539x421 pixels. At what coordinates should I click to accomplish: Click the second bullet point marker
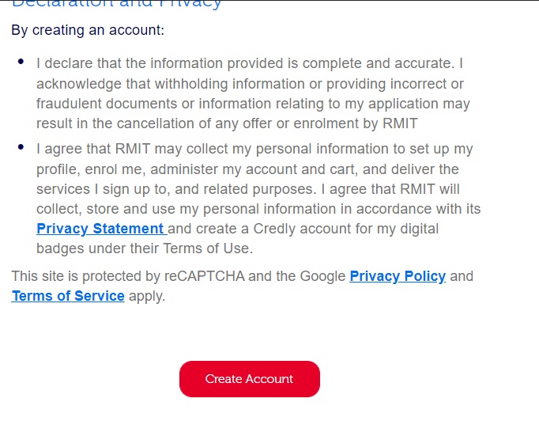(21, 147)
